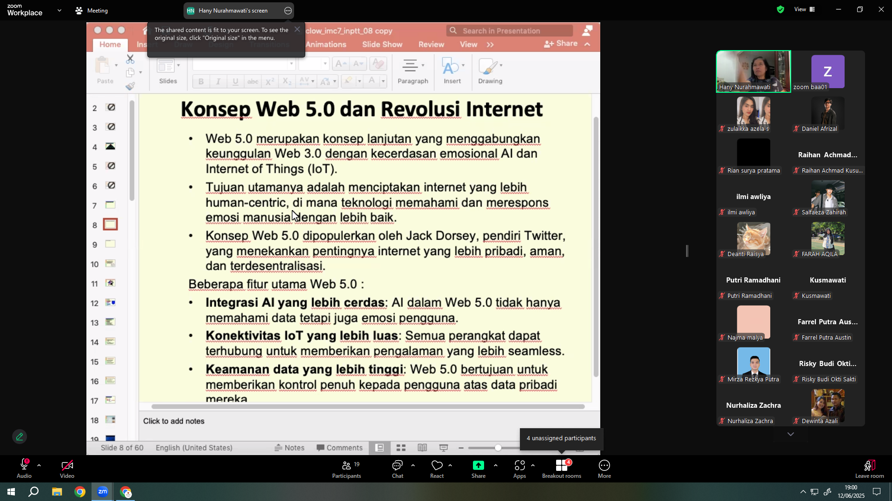This screenshot has height=501, width=892.
Task: Select slide 11 thumbnail
Action: click(x=110, y=283)
